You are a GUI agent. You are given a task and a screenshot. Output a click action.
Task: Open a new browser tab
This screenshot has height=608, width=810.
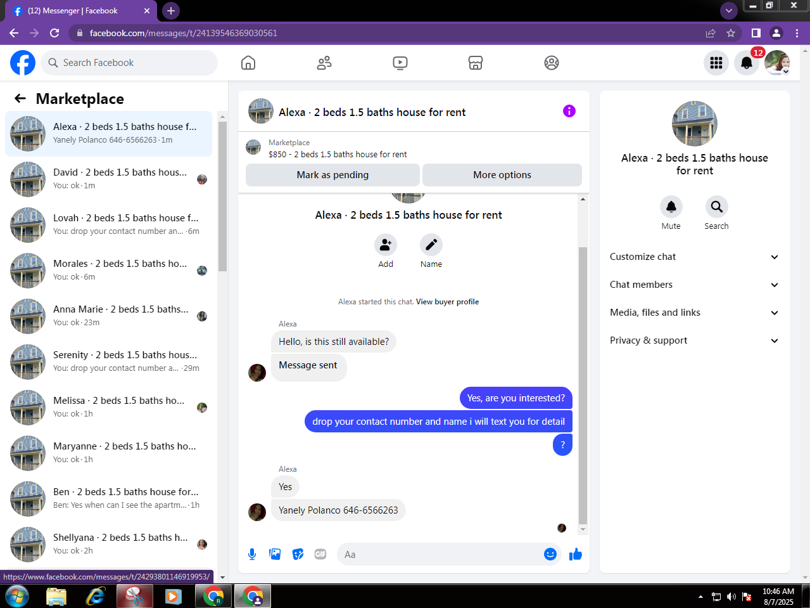pos(171,11)
